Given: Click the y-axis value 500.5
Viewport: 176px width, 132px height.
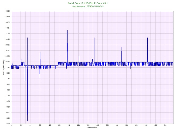Looking at the screenshot, I should (8, 118).
